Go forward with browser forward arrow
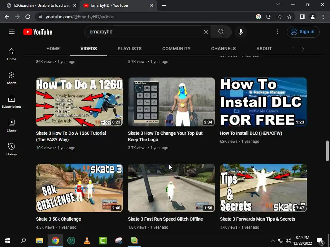 17,17
